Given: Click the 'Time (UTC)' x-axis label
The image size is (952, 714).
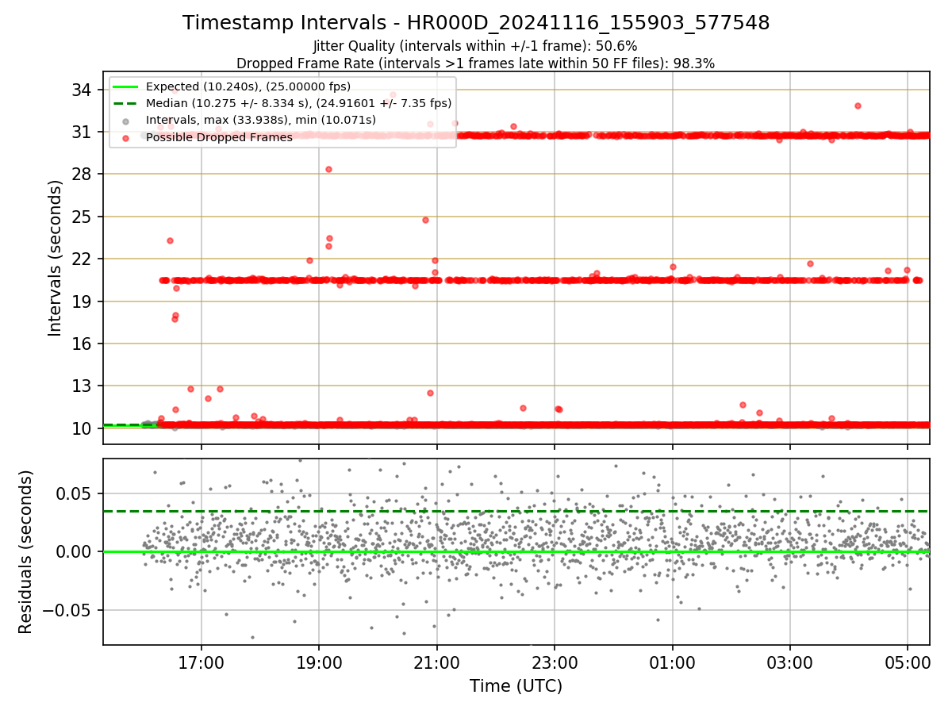Looking at the screenshot, I should coord(516,685).
